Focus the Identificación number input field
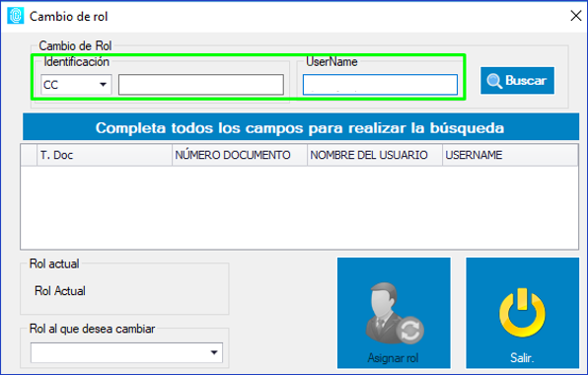Viewport: 588px width, 375px height. 201,85
